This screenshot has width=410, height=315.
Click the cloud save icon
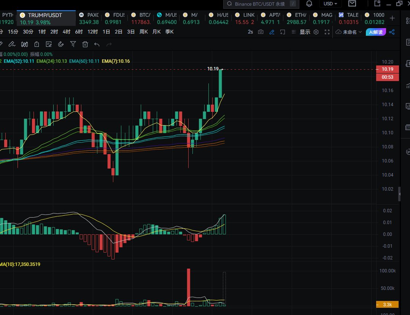pyautogui.click(x=338, y=32)
